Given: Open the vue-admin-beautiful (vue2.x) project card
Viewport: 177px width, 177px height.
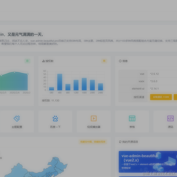Looking at the screenshot, I should pos(148,162).
